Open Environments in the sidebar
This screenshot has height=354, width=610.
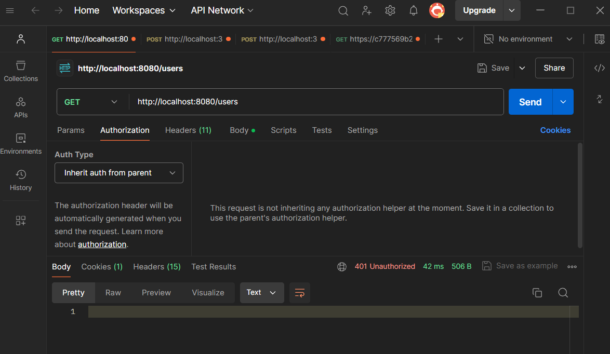tap(21, 144)
